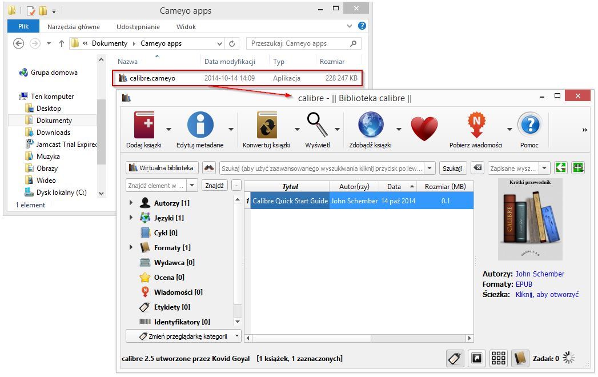The width and height of the screenshot is (598, 377).
Task: Clear the search with the backspace icon
Action: click(477, 168)
